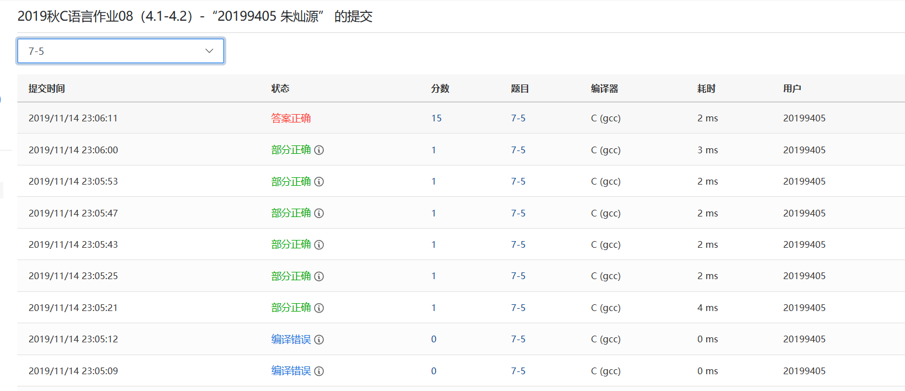
Task: Click info icon on 23:05:21 submission row
Action: [319, 308]
